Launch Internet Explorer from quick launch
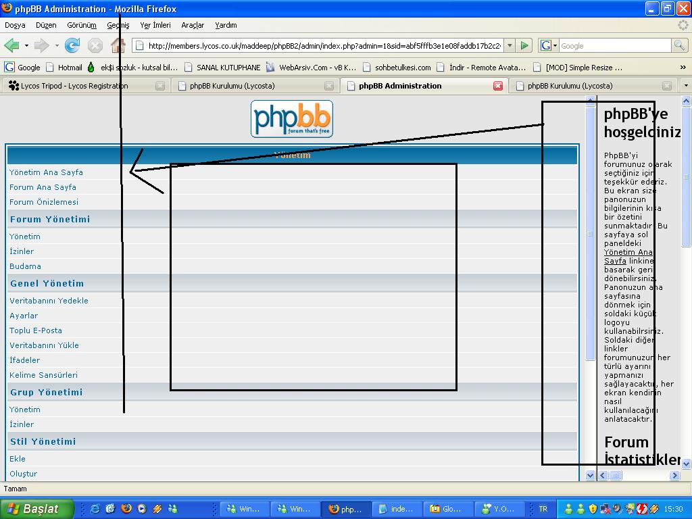The height and width of the screenshot is (519, 692). tap(95, 509)
